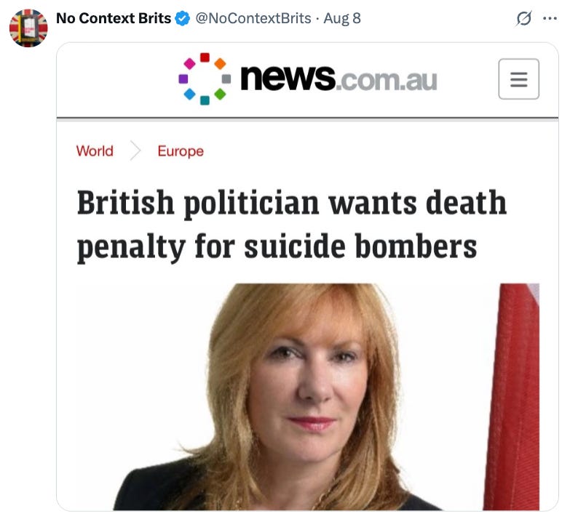The image size is (562, 519).
Task: Open the three-dot more options menu
Action: click(x=550, y=18)
